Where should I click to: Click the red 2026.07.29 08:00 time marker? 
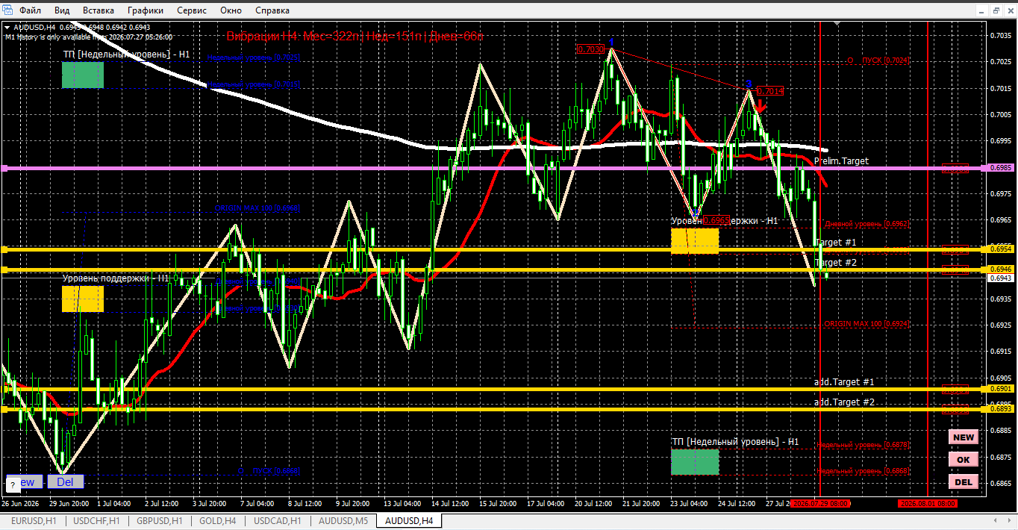pos(820,504)
